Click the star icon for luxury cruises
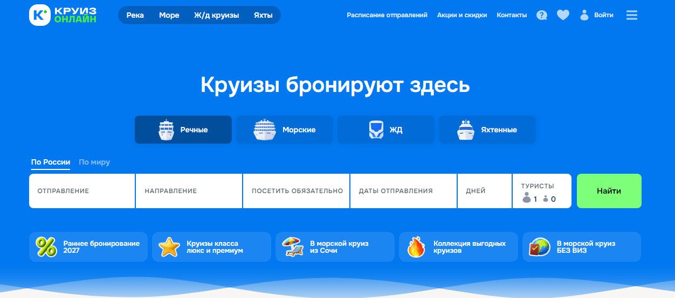The width and height of the screenshot is (675, 298). pyautogui.click(x=169, y=247)
